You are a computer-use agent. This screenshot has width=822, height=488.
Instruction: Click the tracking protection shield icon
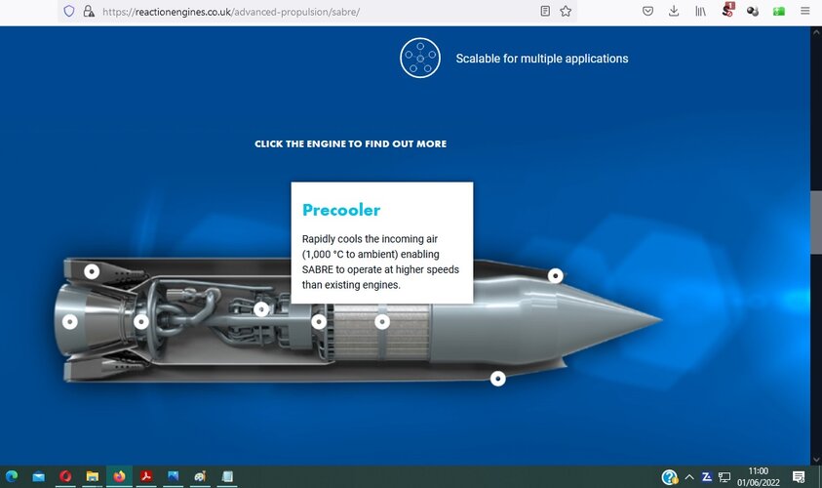[x=68, y=11]
